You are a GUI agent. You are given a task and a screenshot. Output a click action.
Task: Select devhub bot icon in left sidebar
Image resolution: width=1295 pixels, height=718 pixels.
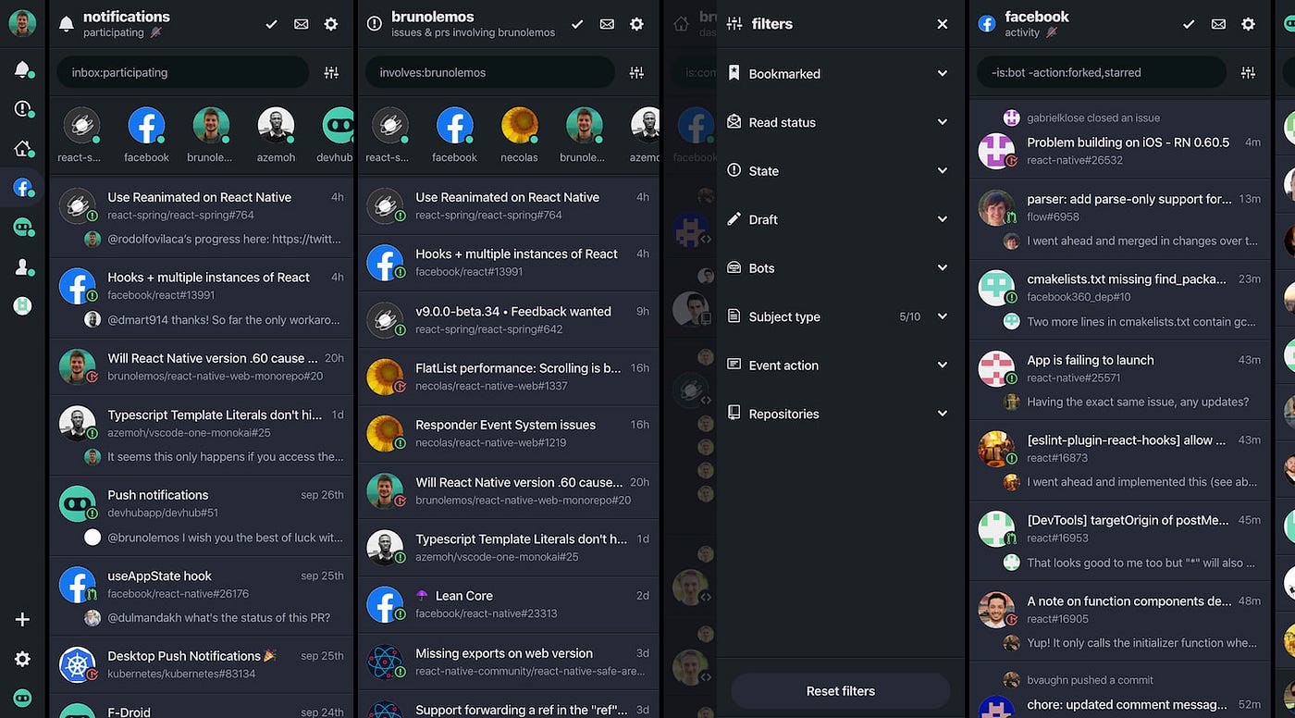click(22, 227)
